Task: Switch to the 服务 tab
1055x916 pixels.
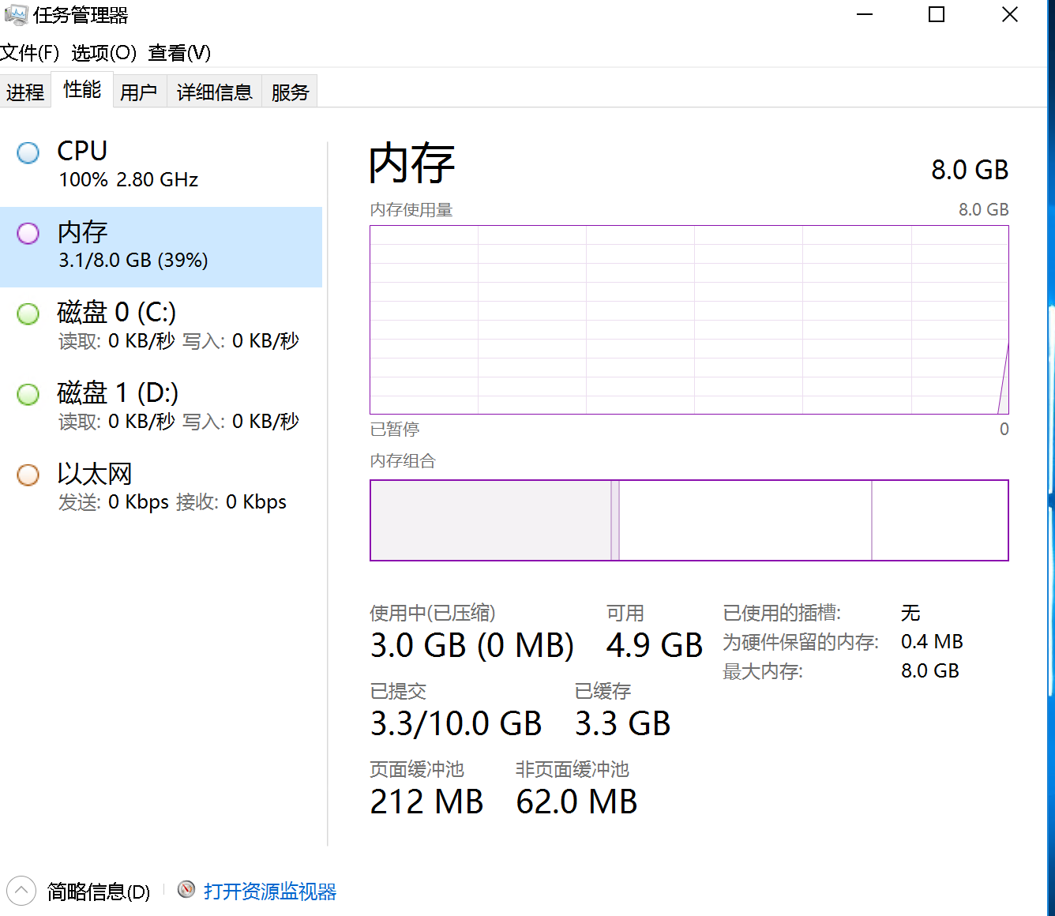Action: point(290,92)
